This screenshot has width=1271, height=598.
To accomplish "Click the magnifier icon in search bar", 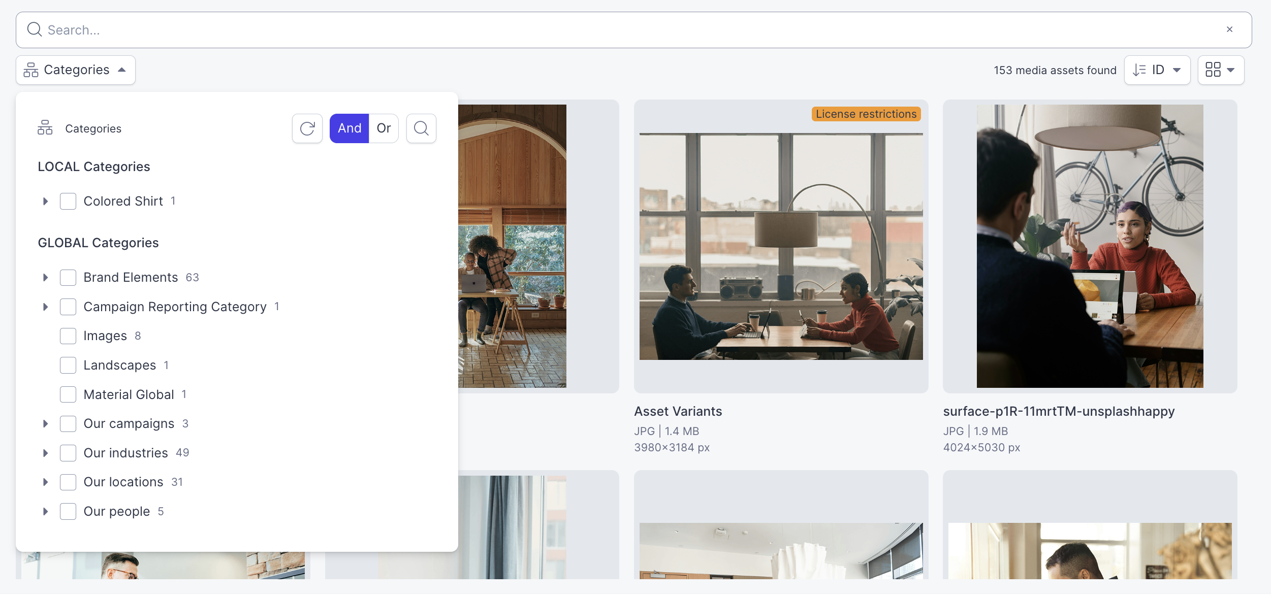I will tap(35, 29).
